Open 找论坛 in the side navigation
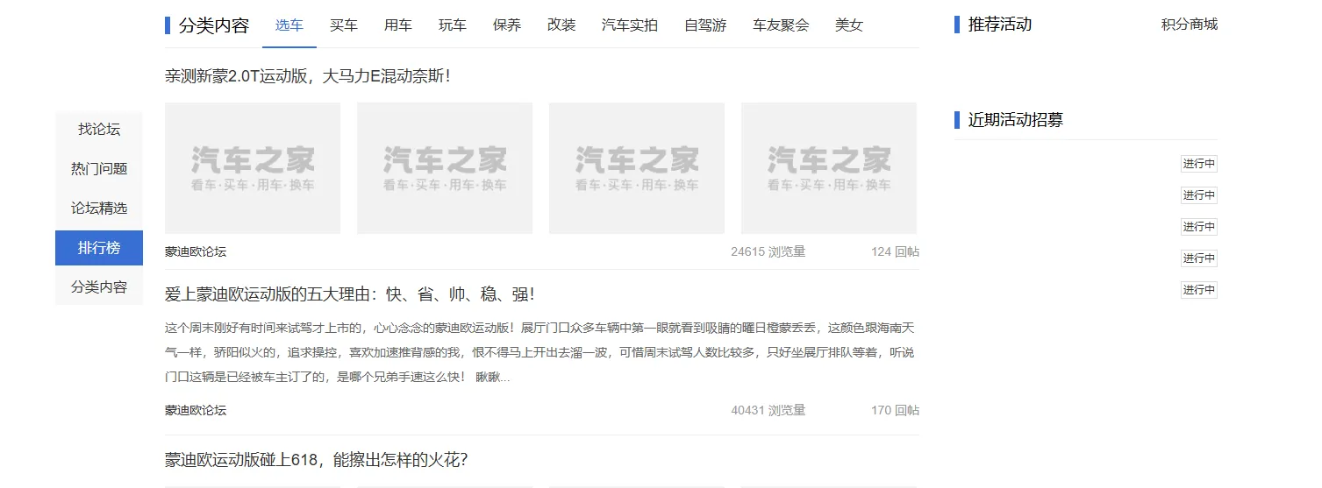 click(x=99, y=130)
